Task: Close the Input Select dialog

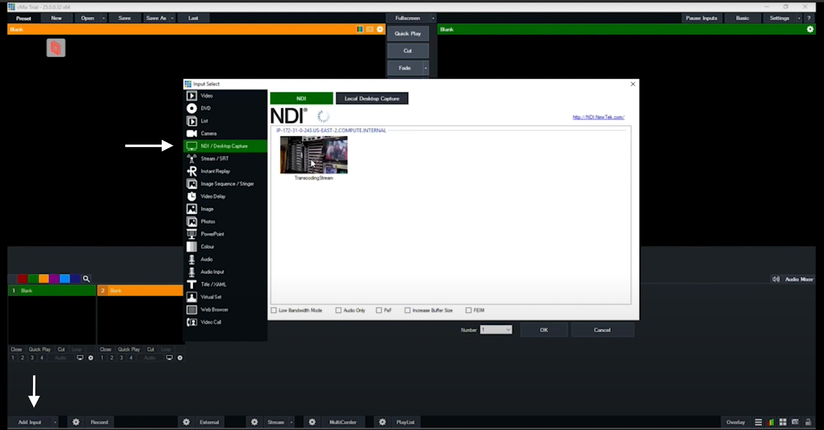Action: coord(633,84)
